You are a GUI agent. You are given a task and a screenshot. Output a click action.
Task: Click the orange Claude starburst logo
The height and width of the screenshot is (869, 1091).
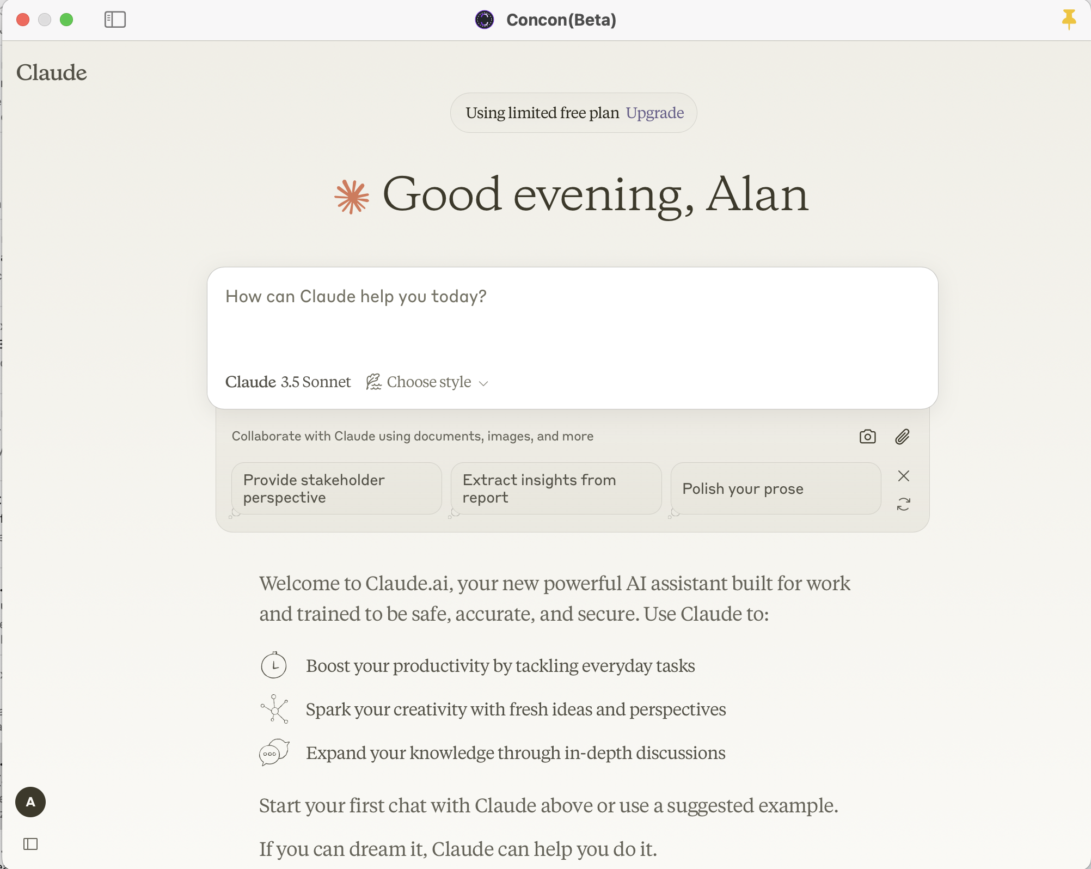click(352, 197)
